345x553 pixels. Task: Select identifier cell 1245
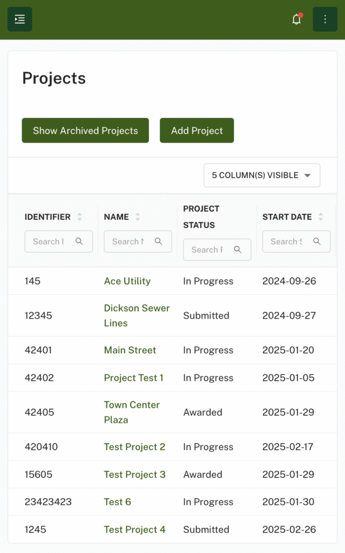pos(35,529)
